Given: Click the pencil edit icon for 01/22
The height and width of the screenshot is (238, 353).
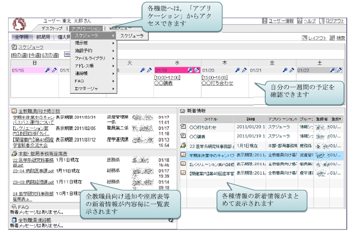Looking at the screenshot, I should (x=340, y=70).
